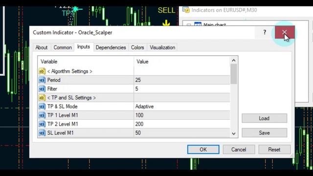Viewport: 313px width, 176px height.
Task: Click the numeric icon beside Filter
Action: [42, 89]
